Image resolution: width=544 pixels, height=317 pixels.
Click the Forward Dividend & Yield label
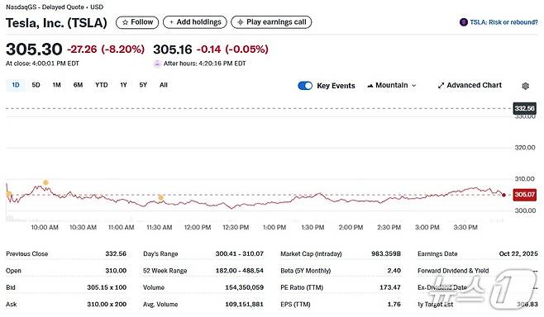pos(453,271)
